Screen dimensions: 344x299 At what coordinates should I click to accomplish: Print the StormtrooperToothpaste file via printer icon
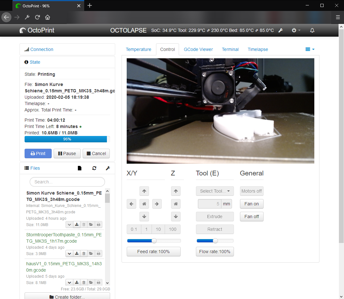click(98, 253)
